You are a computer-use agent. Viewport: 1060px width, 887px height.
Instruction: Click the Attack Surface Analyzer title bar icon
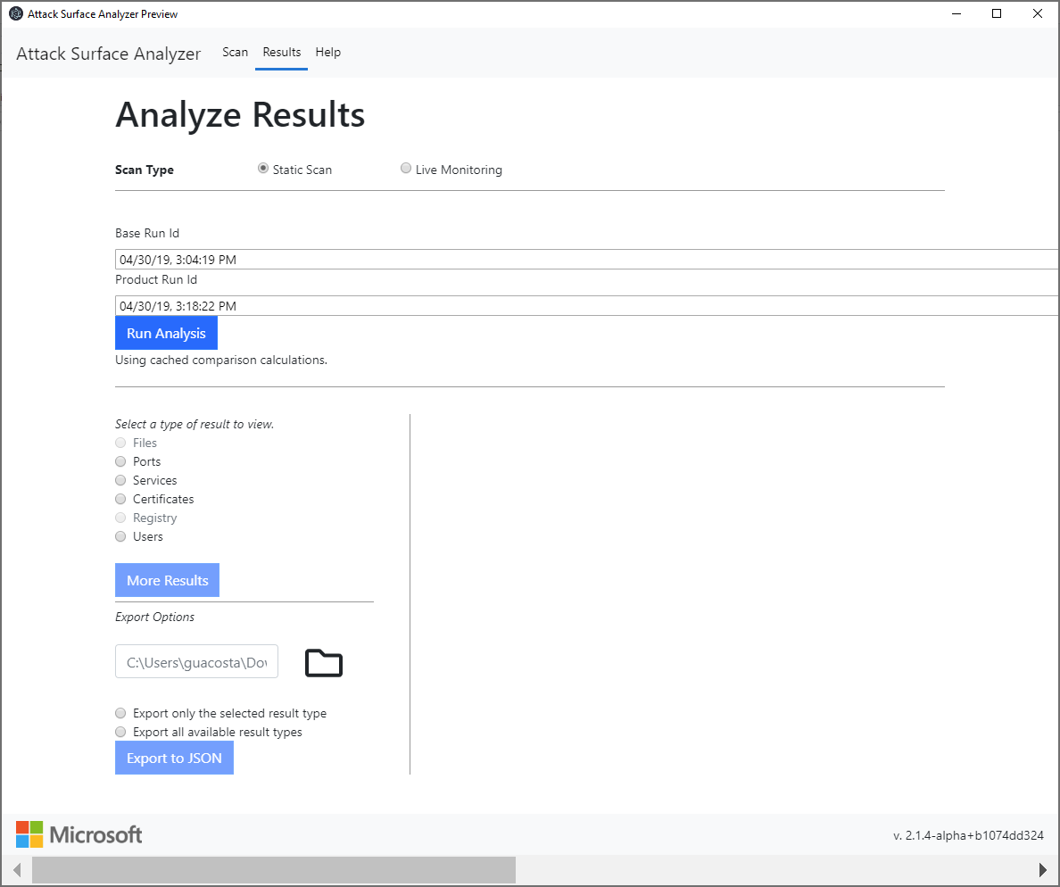click(14, 13)
